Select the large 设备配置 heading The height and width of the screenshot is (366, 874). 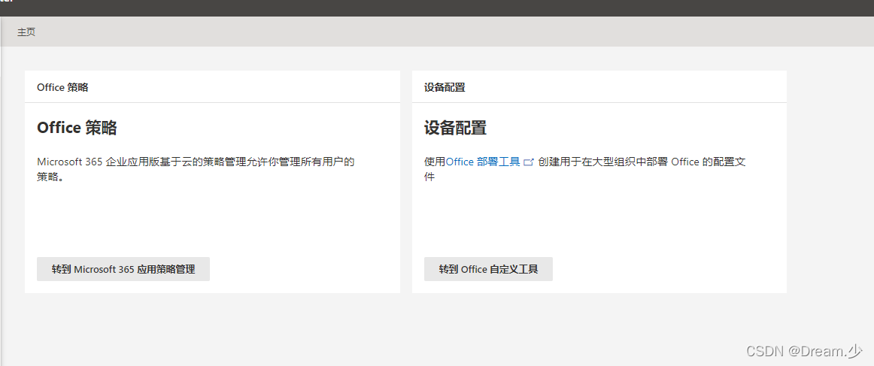tap(455, 128)
